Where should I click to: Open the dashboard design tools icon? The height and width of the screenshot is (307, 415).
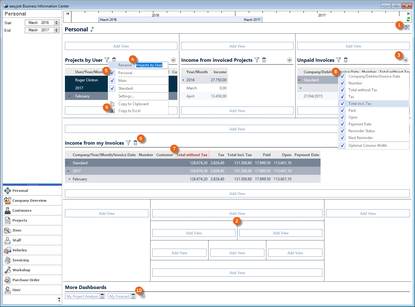[407, 27]
